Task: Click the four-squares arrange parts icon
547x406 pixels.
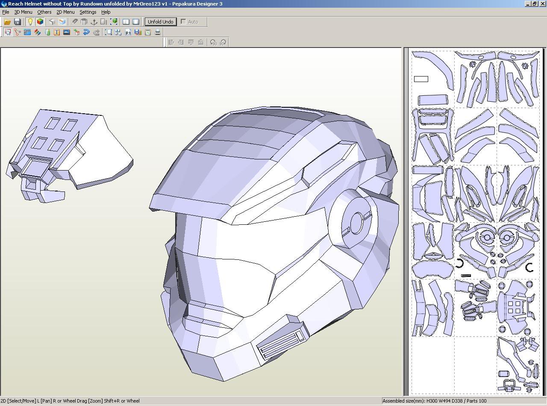Action: point(118,32)
